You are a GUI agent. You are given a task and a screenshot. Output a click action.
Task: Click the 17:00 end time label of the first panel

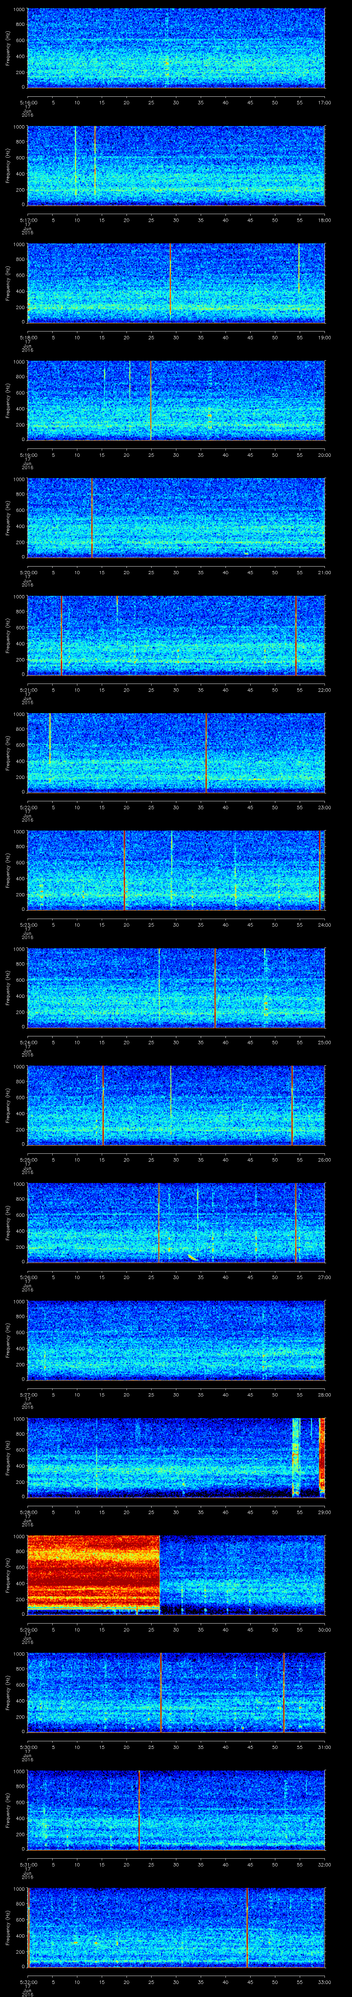324,102
